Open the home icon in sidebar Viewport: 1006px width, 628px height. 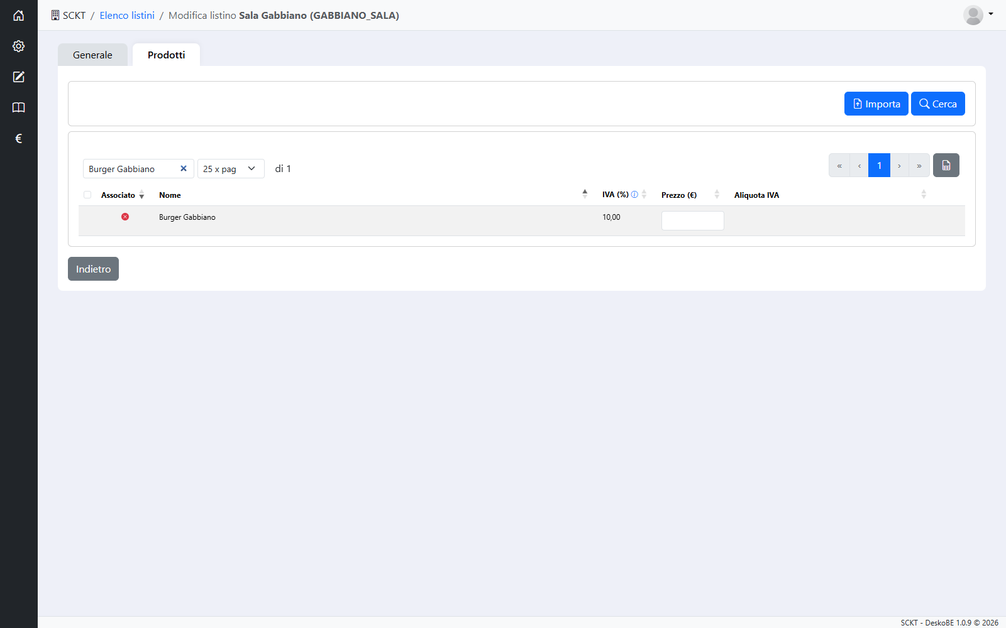point(19,16)
